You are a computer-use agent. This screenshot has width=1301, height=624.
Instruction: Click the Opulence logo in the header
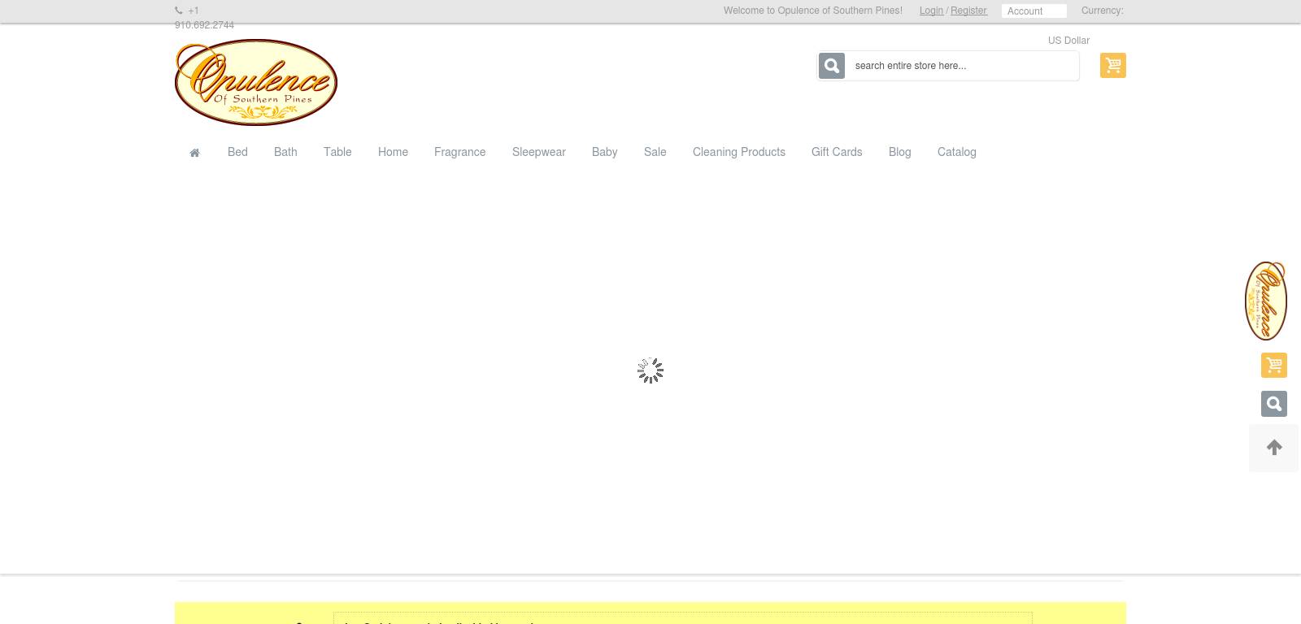coord(256,82)
